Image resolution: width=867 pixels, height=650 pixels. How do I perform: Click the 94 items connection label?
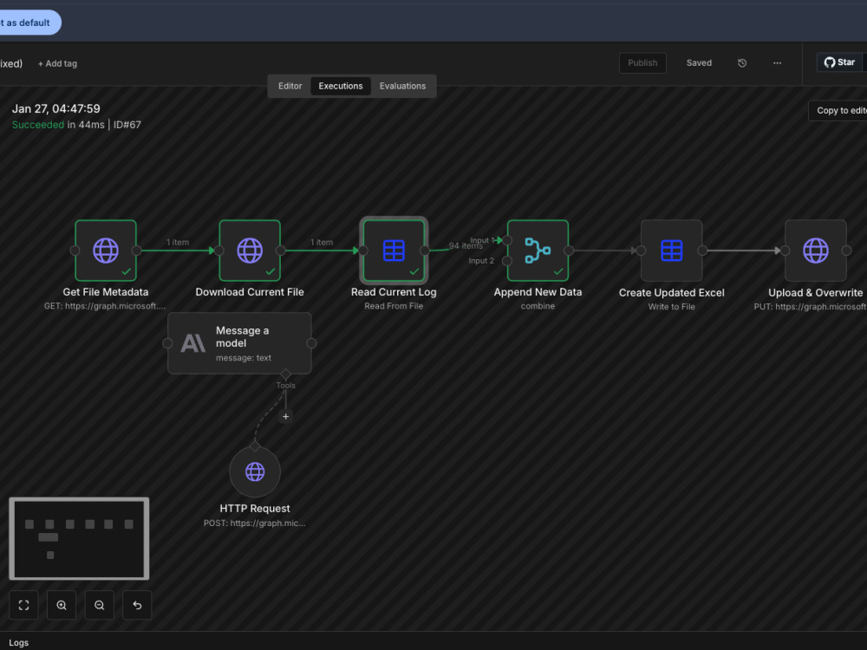tap(465, 245)
